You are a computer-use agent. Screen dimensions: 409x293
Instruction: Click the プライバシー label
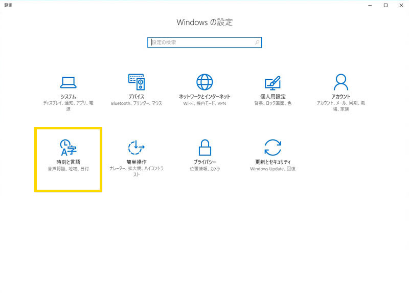(x=205, y=162)
